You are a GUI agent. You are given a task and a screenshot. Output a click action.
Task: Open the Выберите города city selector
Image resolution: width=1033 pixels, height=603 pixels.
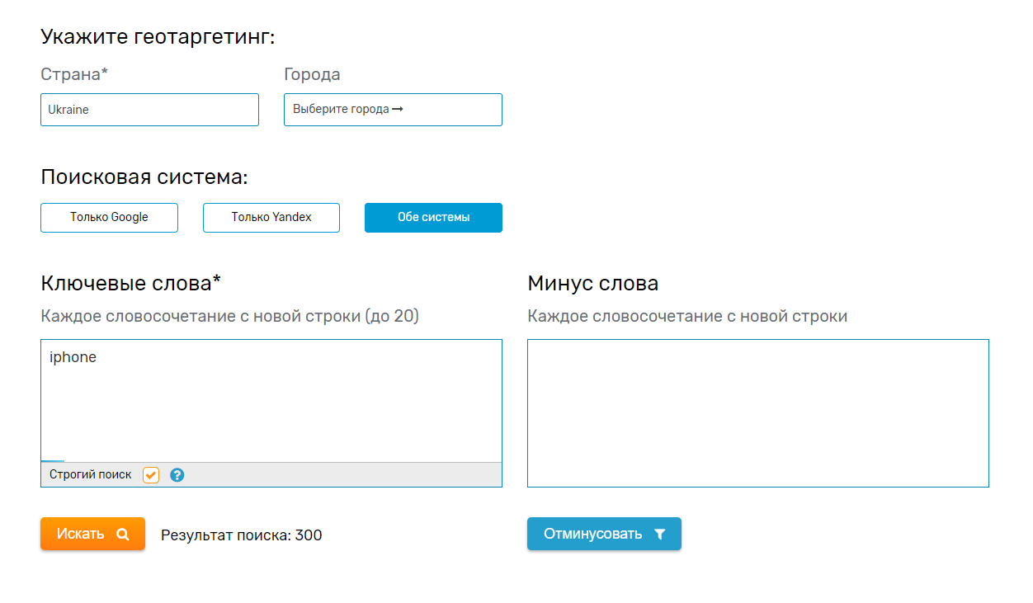(x=393, y=109)
